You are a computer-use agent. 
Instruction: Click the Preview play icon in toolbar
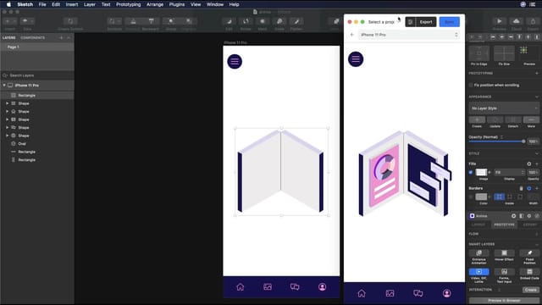click(x=499, y=21)
